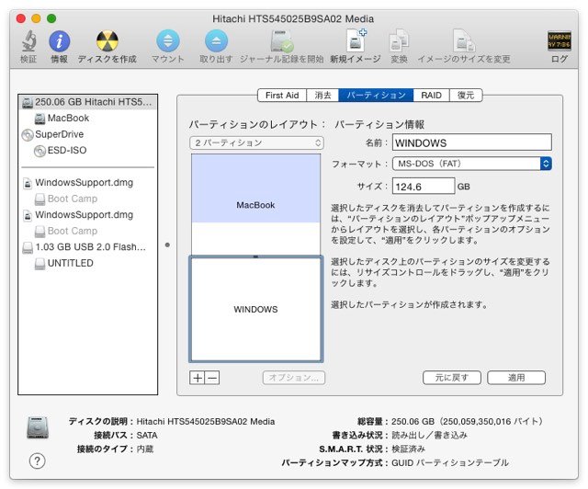Click the GUID パーティションテーブル text

450,462
